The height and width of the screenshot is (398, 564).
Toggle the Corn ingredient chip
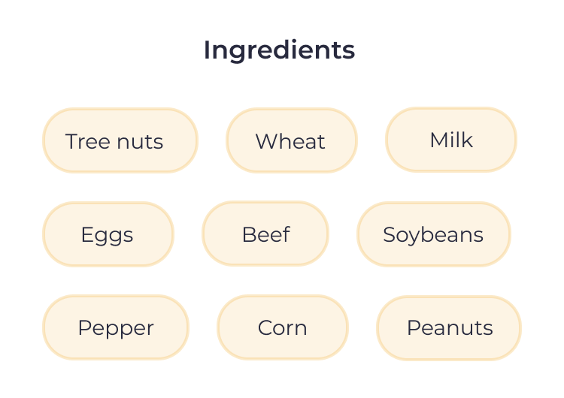click(283, 327)
